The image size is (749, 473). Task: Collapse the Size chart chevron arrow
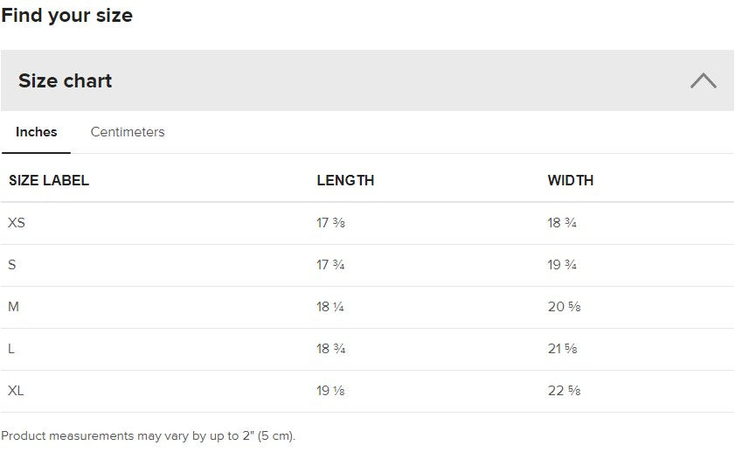(703, 81)
